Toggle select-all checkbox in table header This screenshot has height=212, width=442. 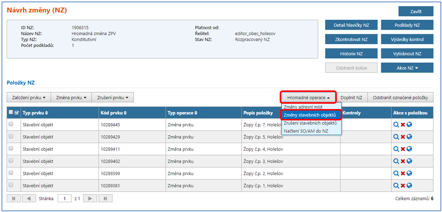tap(11, 112)
